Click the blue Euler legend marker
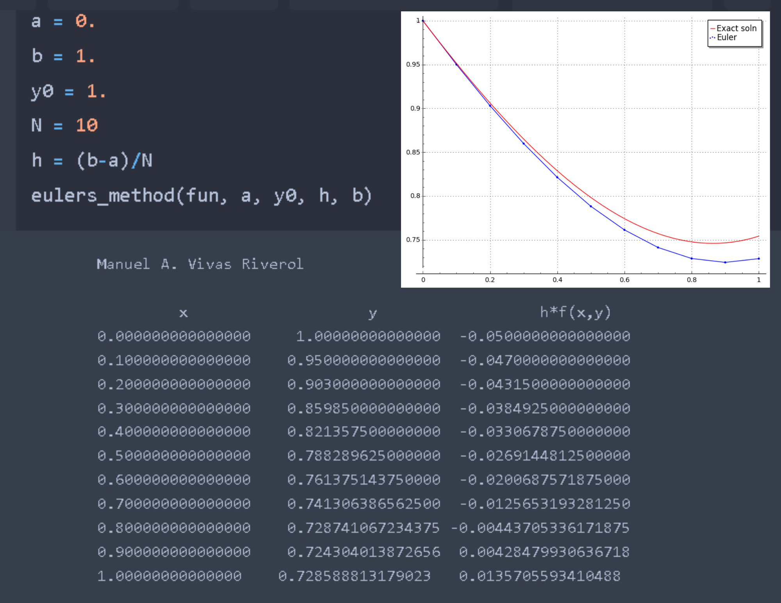The image size is (781, 603). pyautogui.click(x=712, y=37)
